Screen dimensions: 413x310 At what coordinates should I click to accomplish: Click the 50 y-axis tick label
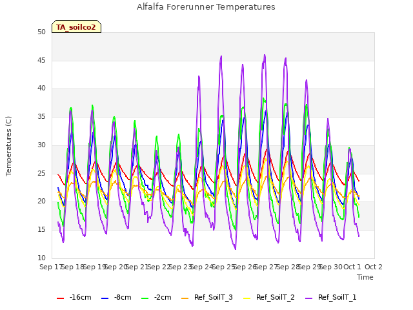(x=41, y=32)
